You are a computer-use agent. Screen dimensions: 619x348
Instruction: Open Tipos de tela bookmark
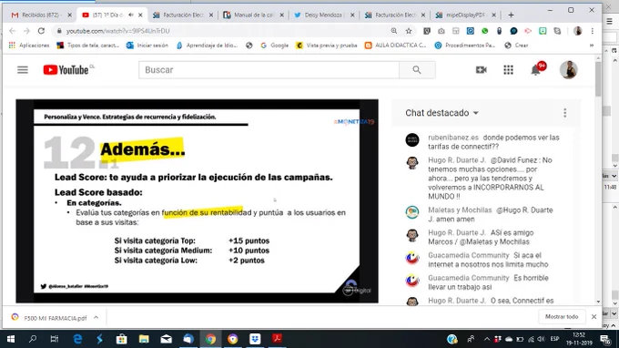click(x=88, y=46)
